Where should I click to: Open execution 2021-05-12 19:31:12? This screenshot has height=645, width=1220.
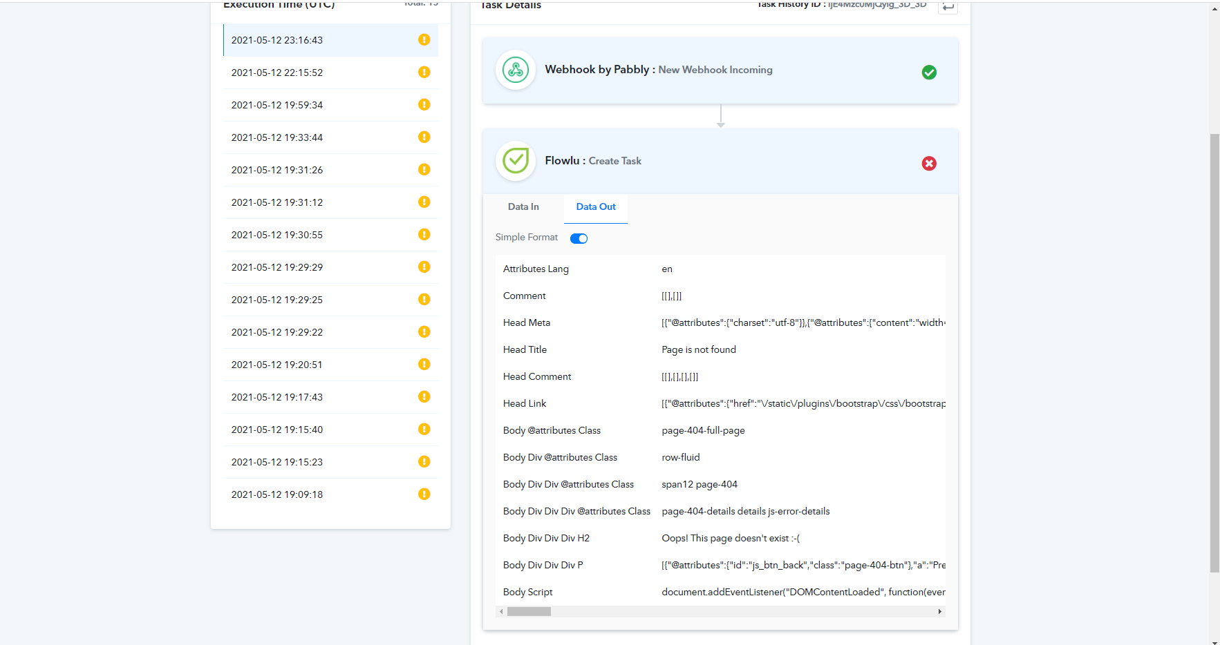pos(330,202)
